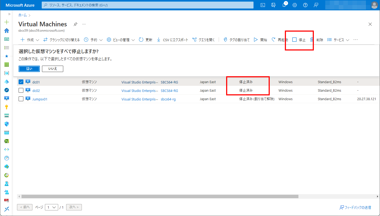Open the Services (サービス) dropdown
The height and width of the screenshot is (216, 380).
(x=338, y=40)
